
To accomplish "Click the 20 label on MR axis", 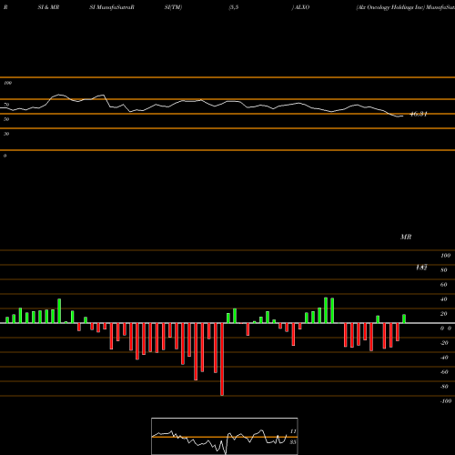I will coord(444,314).
